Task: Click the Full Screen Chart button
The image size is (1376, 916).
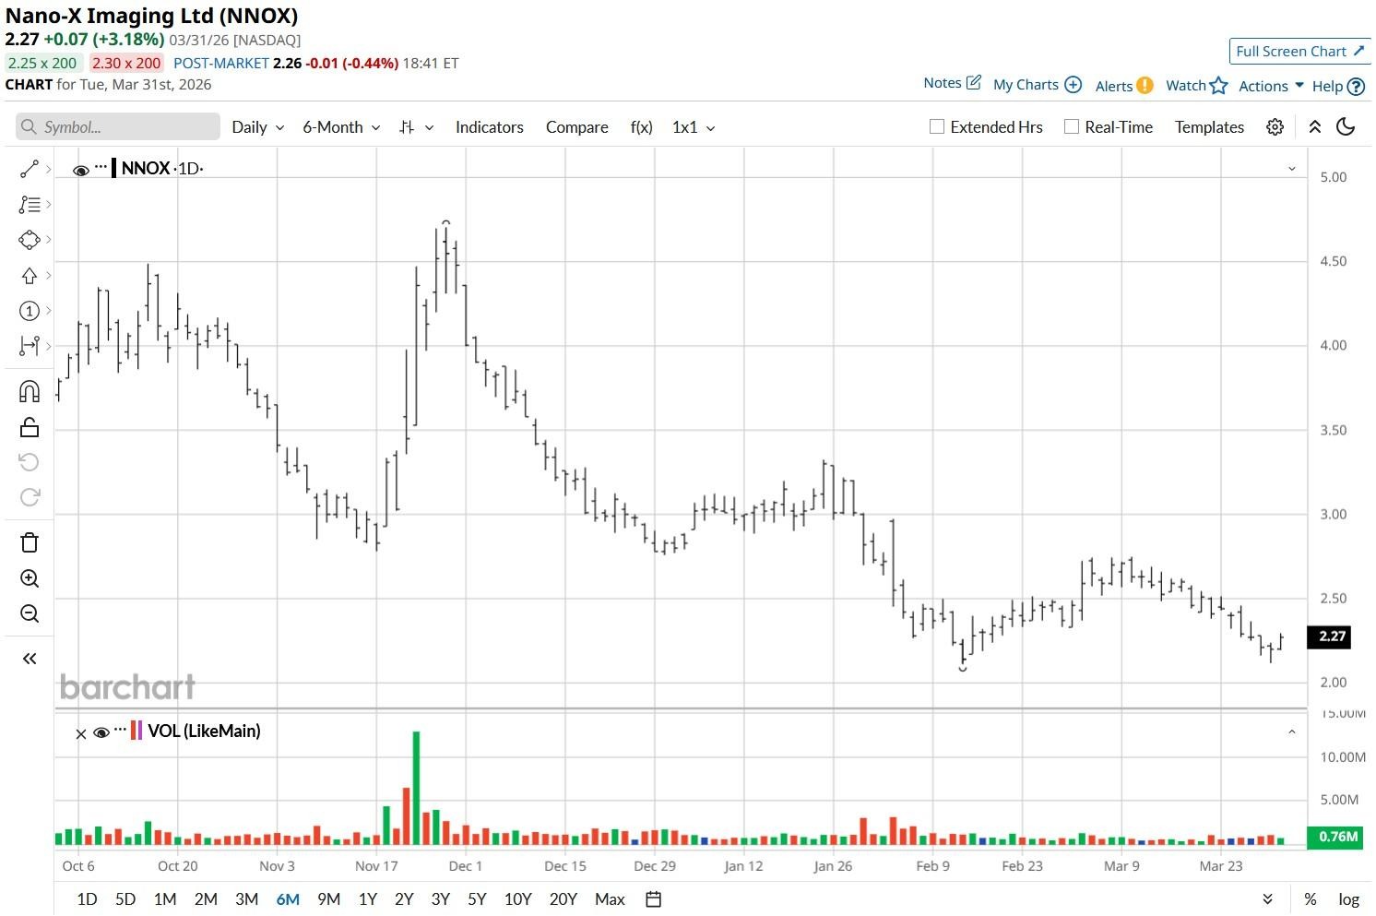Action: [x=1300, y=52]
